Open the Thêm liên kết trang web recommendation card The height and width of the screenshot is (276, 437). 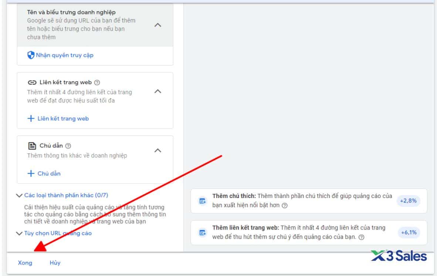(x=309, y=232)
